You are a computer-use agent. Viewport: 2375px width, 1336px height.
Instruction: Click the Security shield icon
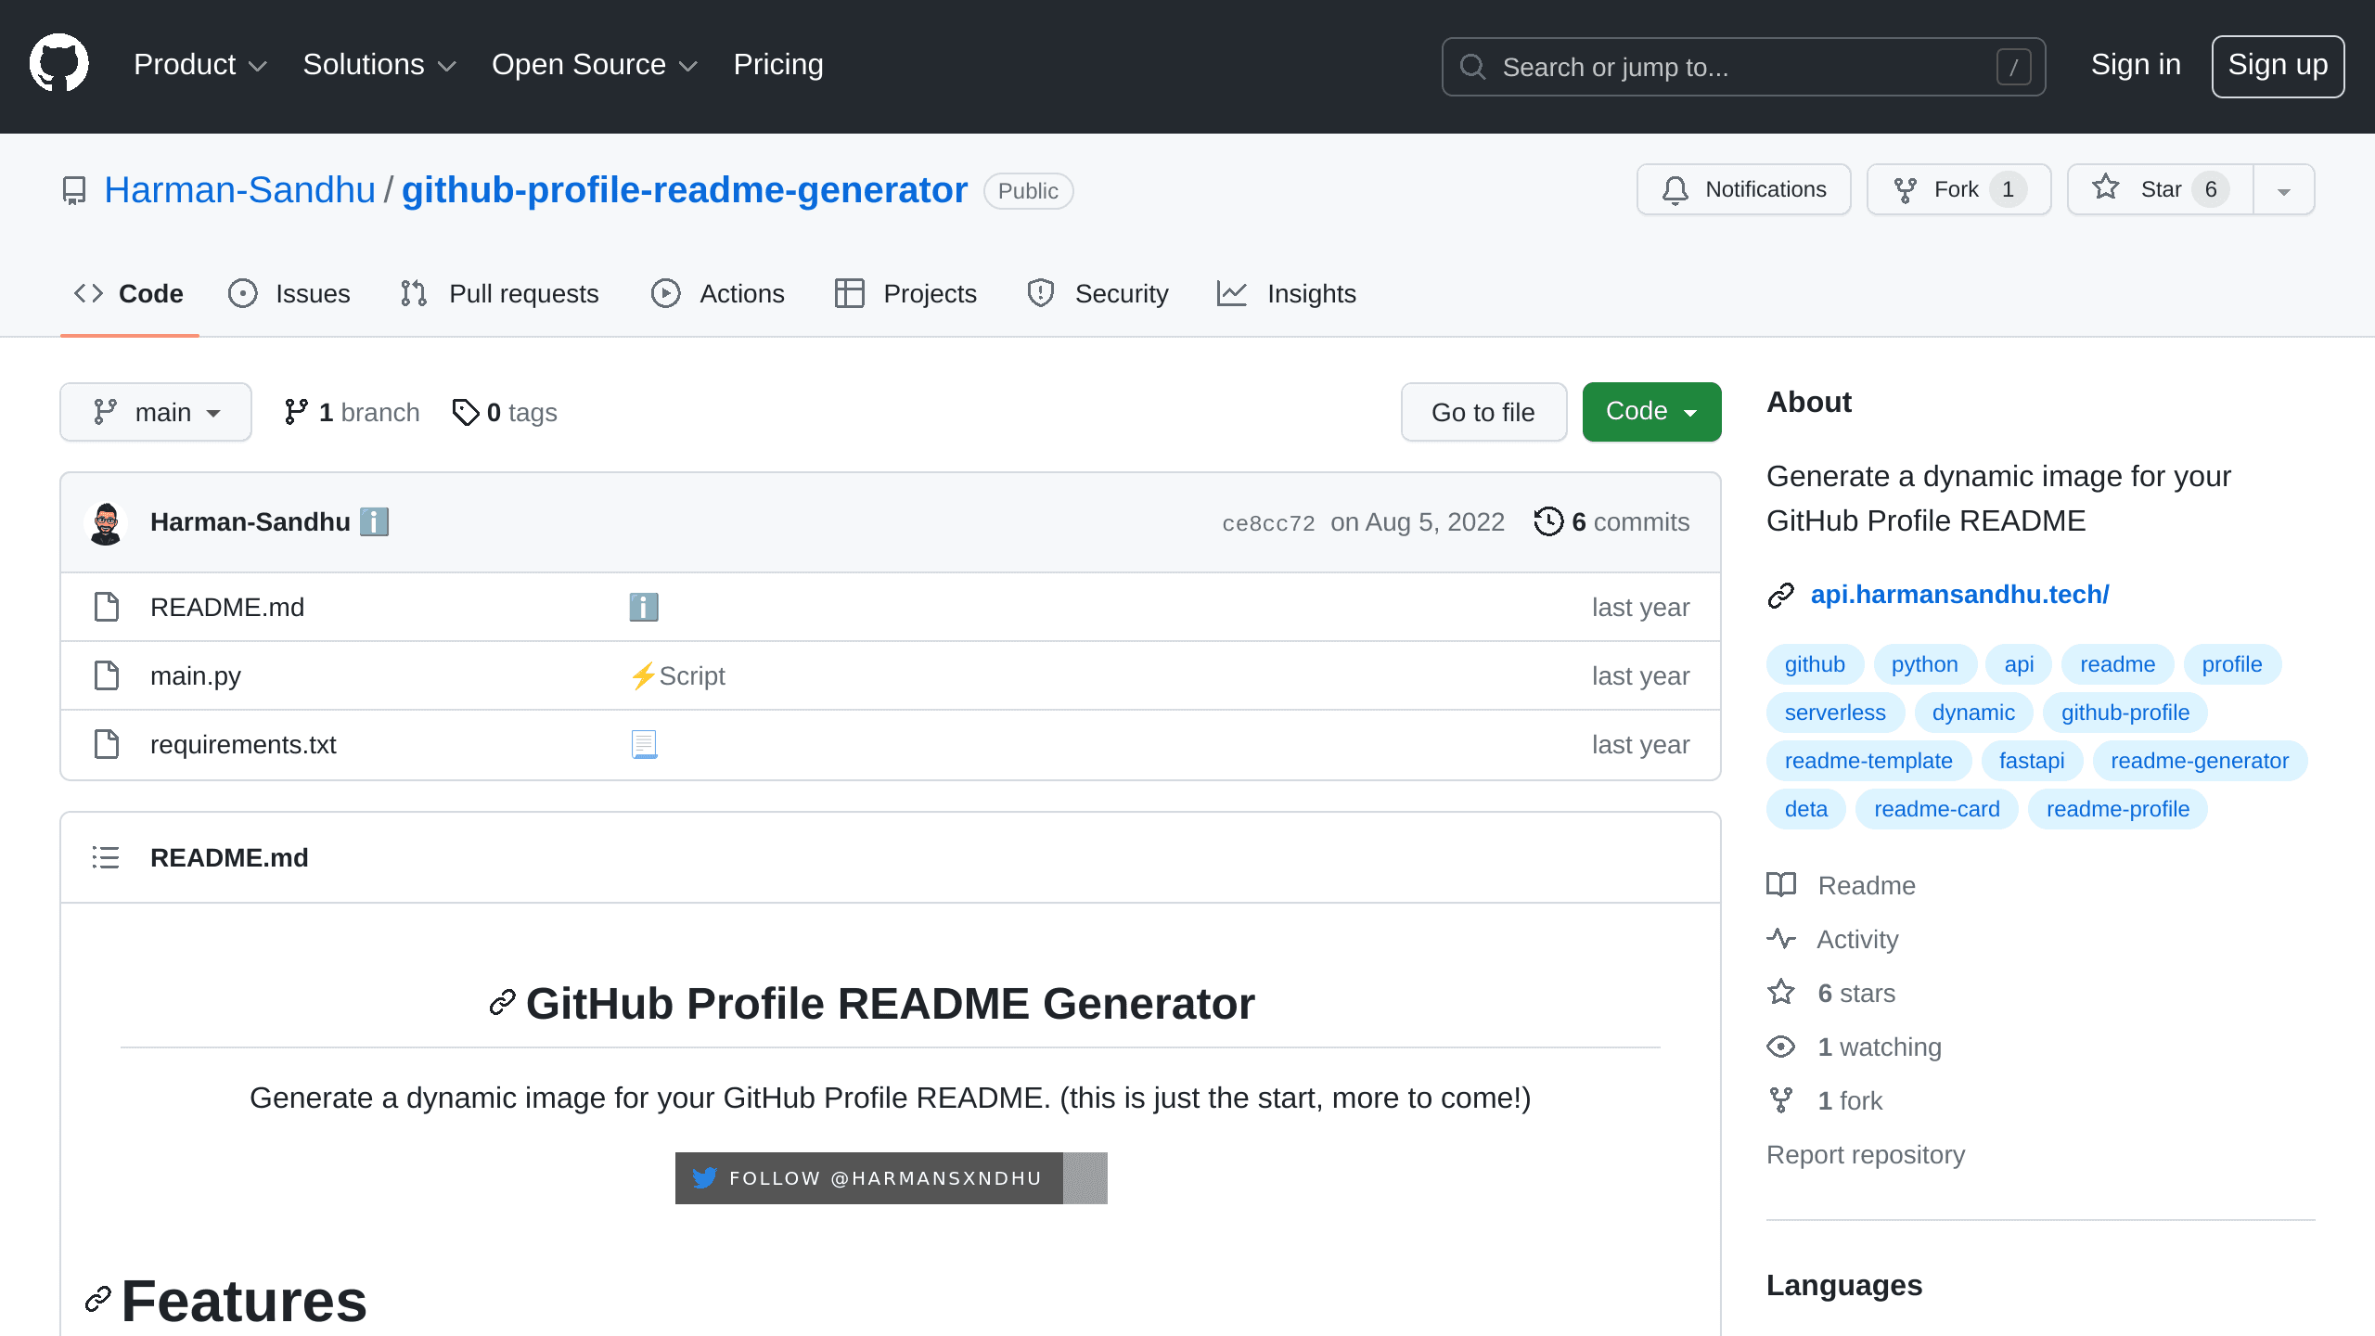click(1041, 292)
